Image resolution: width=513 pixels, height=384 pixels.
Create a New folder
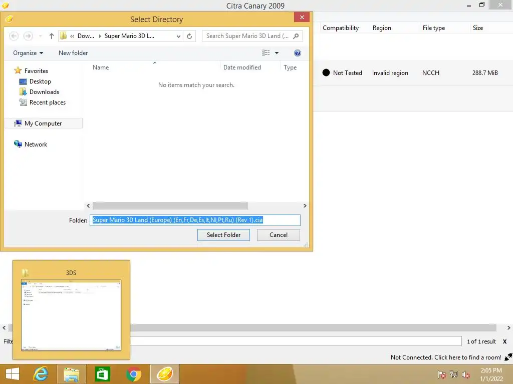click(x=73, y=53)
